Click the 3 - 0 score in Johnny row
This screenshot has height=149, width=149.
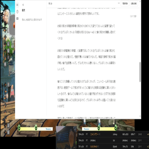[140, 134]
